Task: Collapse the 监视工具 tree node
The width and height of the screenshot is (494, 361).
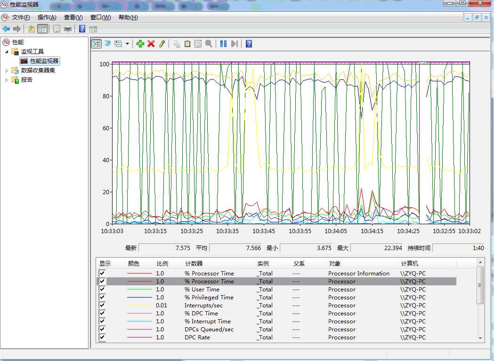Action: (7, 52)
